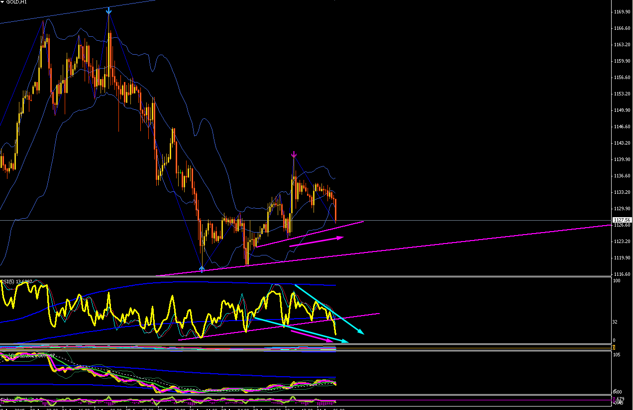The width and height of the screenshot is (633, 410).
Task: Click the 1123.20 price scale label
Action: click(623, 241)
